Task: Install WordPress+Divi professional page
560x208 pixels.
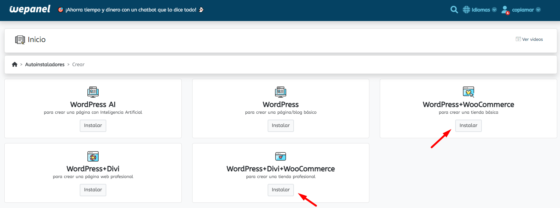Action: (x=93, y=190)
